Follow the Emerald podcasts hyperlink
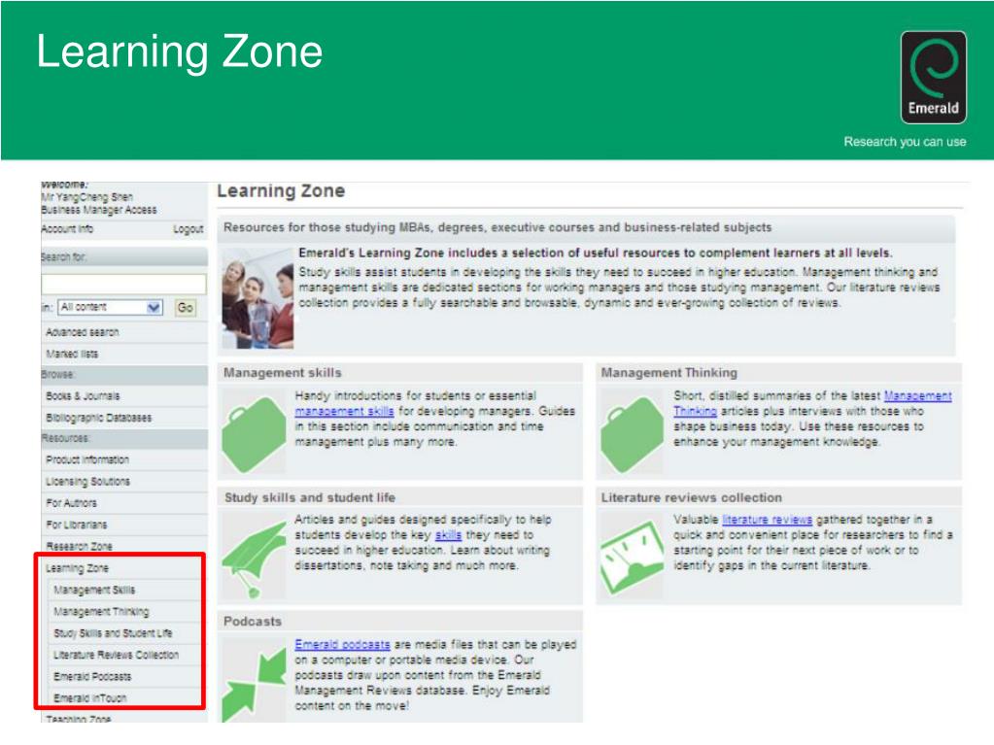The width and height of the screenshot is (994, 745). pos(342,644)
